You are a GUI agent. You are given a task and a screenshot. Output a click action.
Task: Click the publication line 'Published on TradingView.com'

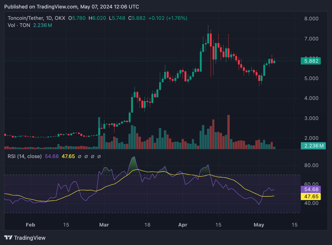(41, 7)
